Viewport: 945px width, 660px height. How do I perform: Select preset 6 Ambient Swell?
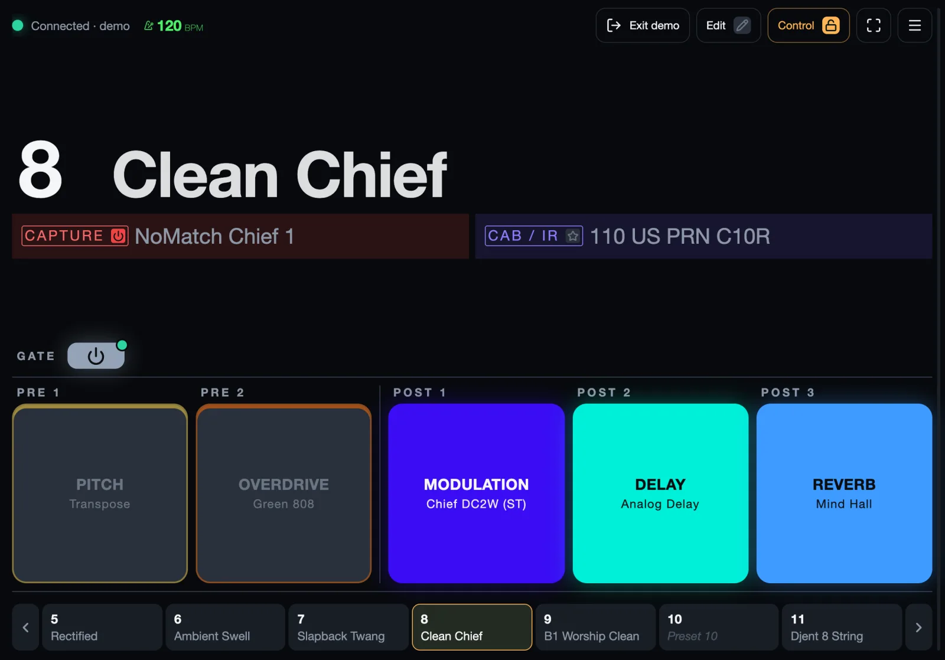[x=226, y=627]
